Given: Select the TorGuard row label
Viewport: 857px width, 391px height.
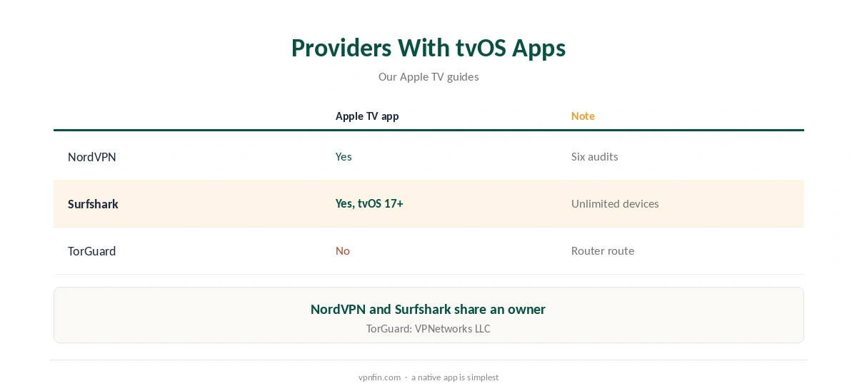Looking at the screenshot, I should click(x=91, y=251).
